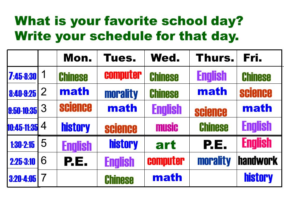284x213 pixels.
Task: Select music in Wednesday period 4
Action: click(x=167, y=127)
